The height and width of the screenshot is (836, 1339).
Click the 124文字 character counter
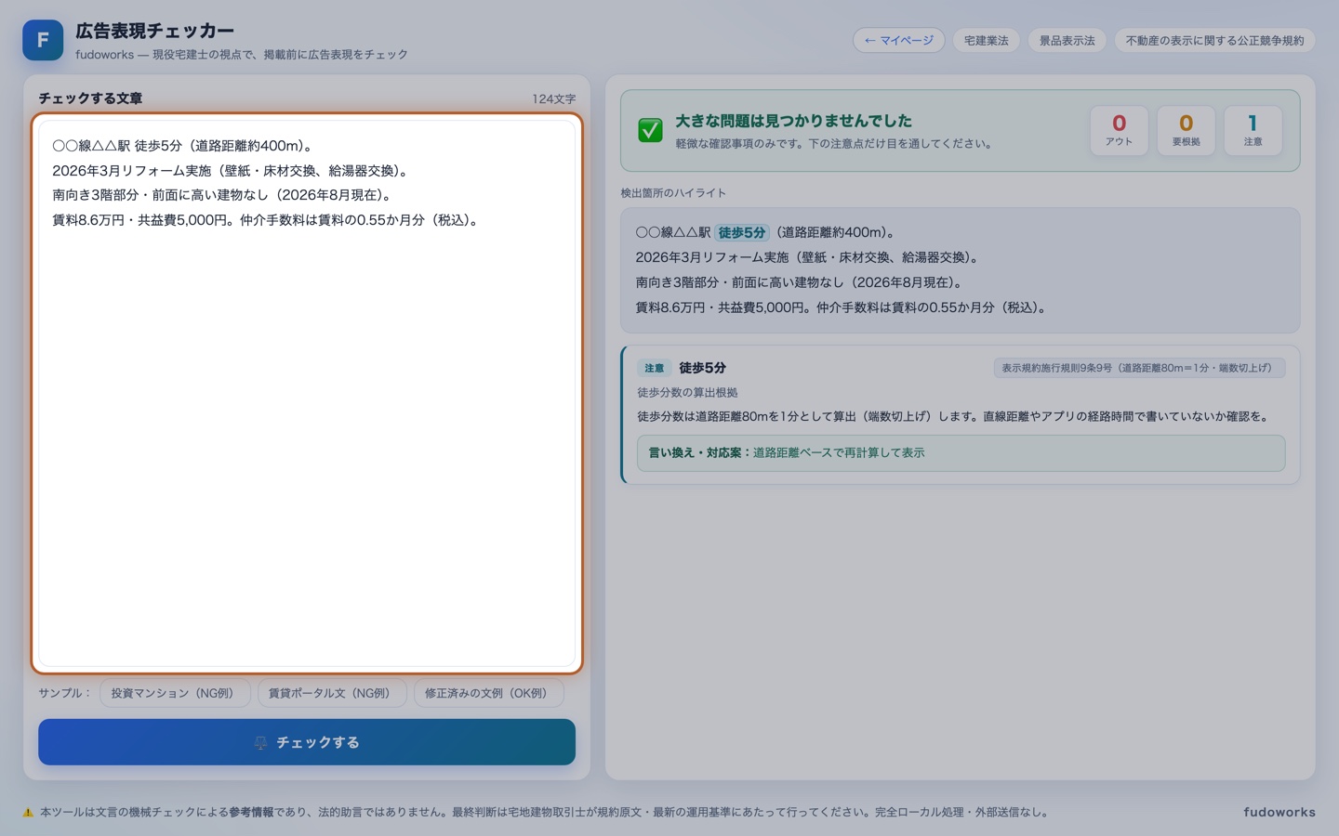click(554, 99)
